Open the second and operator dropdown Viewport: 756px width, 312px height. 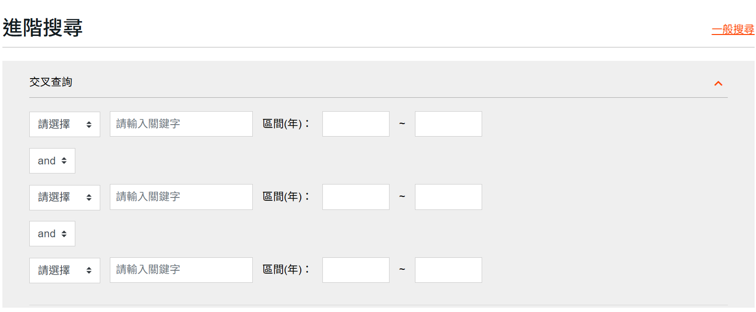52,234
